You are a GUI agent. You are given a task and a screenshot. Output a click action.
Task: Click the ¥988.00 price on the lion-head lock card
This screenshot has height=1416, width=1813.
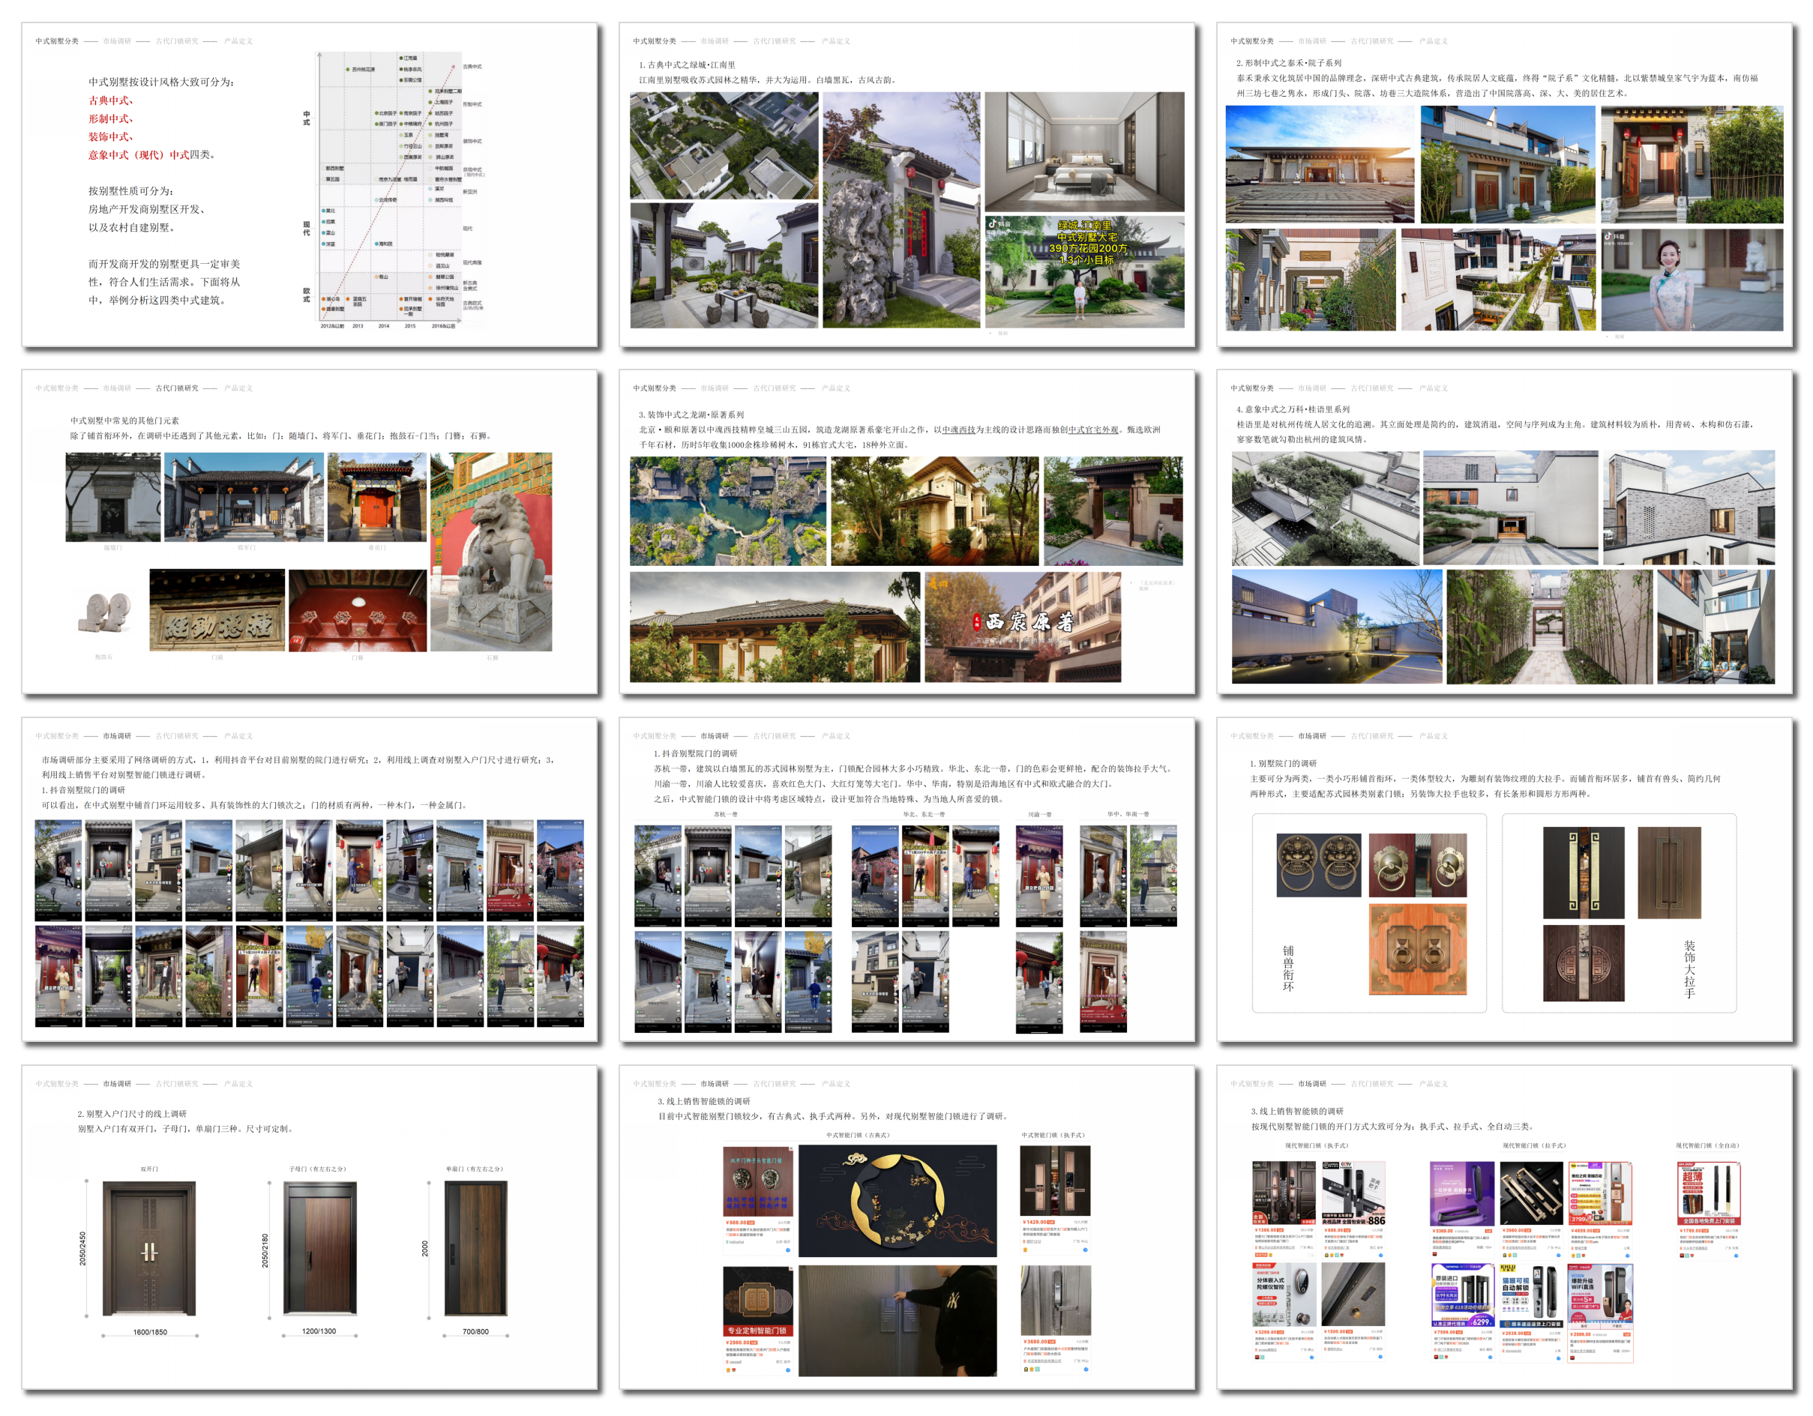coord(736,1223)
